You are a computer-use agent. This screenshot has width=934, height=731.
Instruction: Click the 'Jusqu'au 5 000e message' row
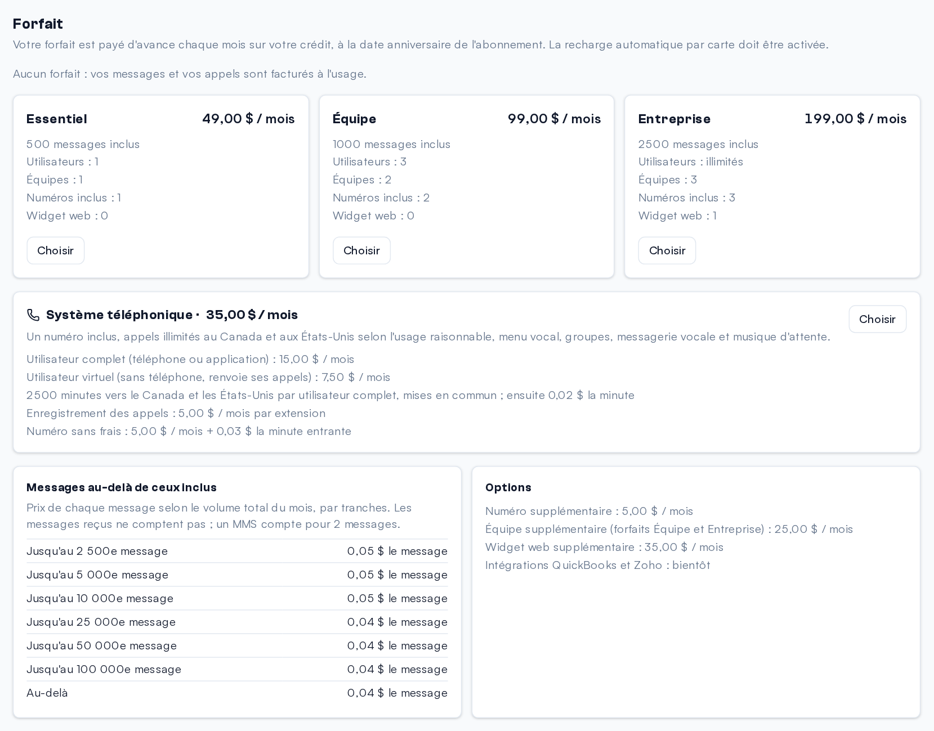237,575
